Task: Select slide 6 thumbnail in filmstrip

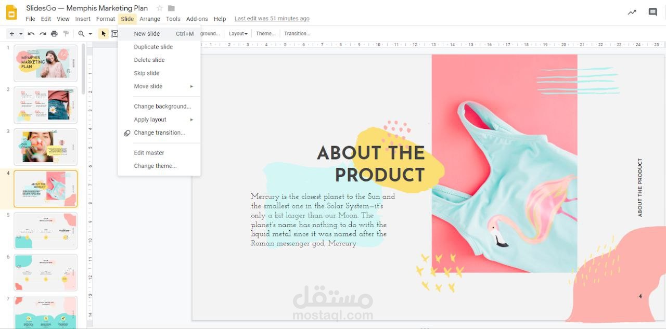Action: click(46, 273)
